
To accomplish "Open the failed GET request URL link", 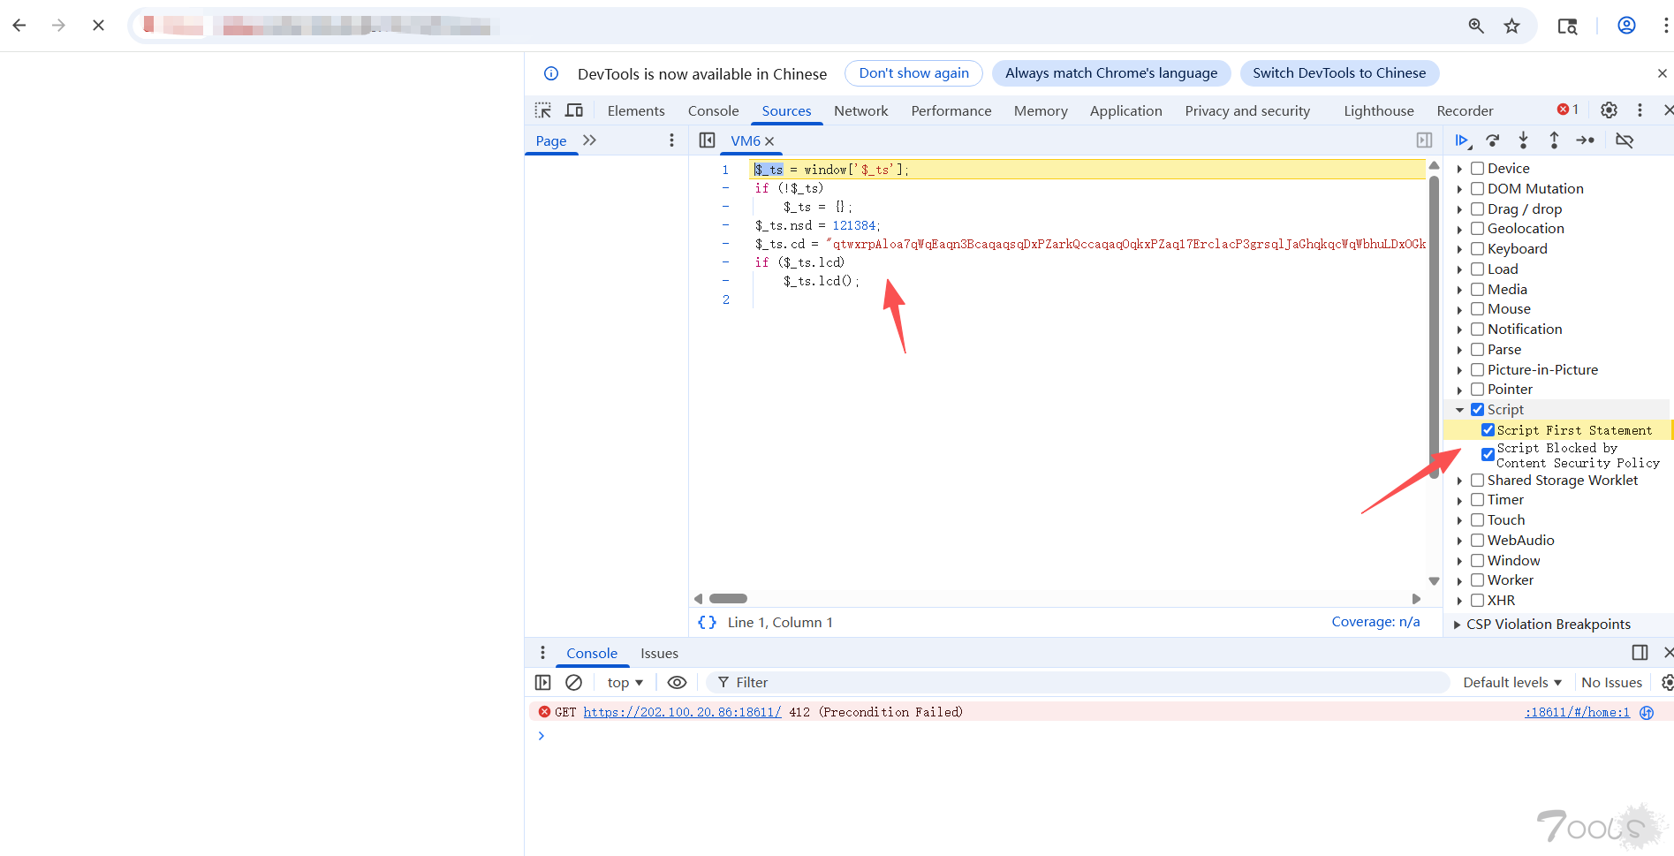I will [682, 712].
